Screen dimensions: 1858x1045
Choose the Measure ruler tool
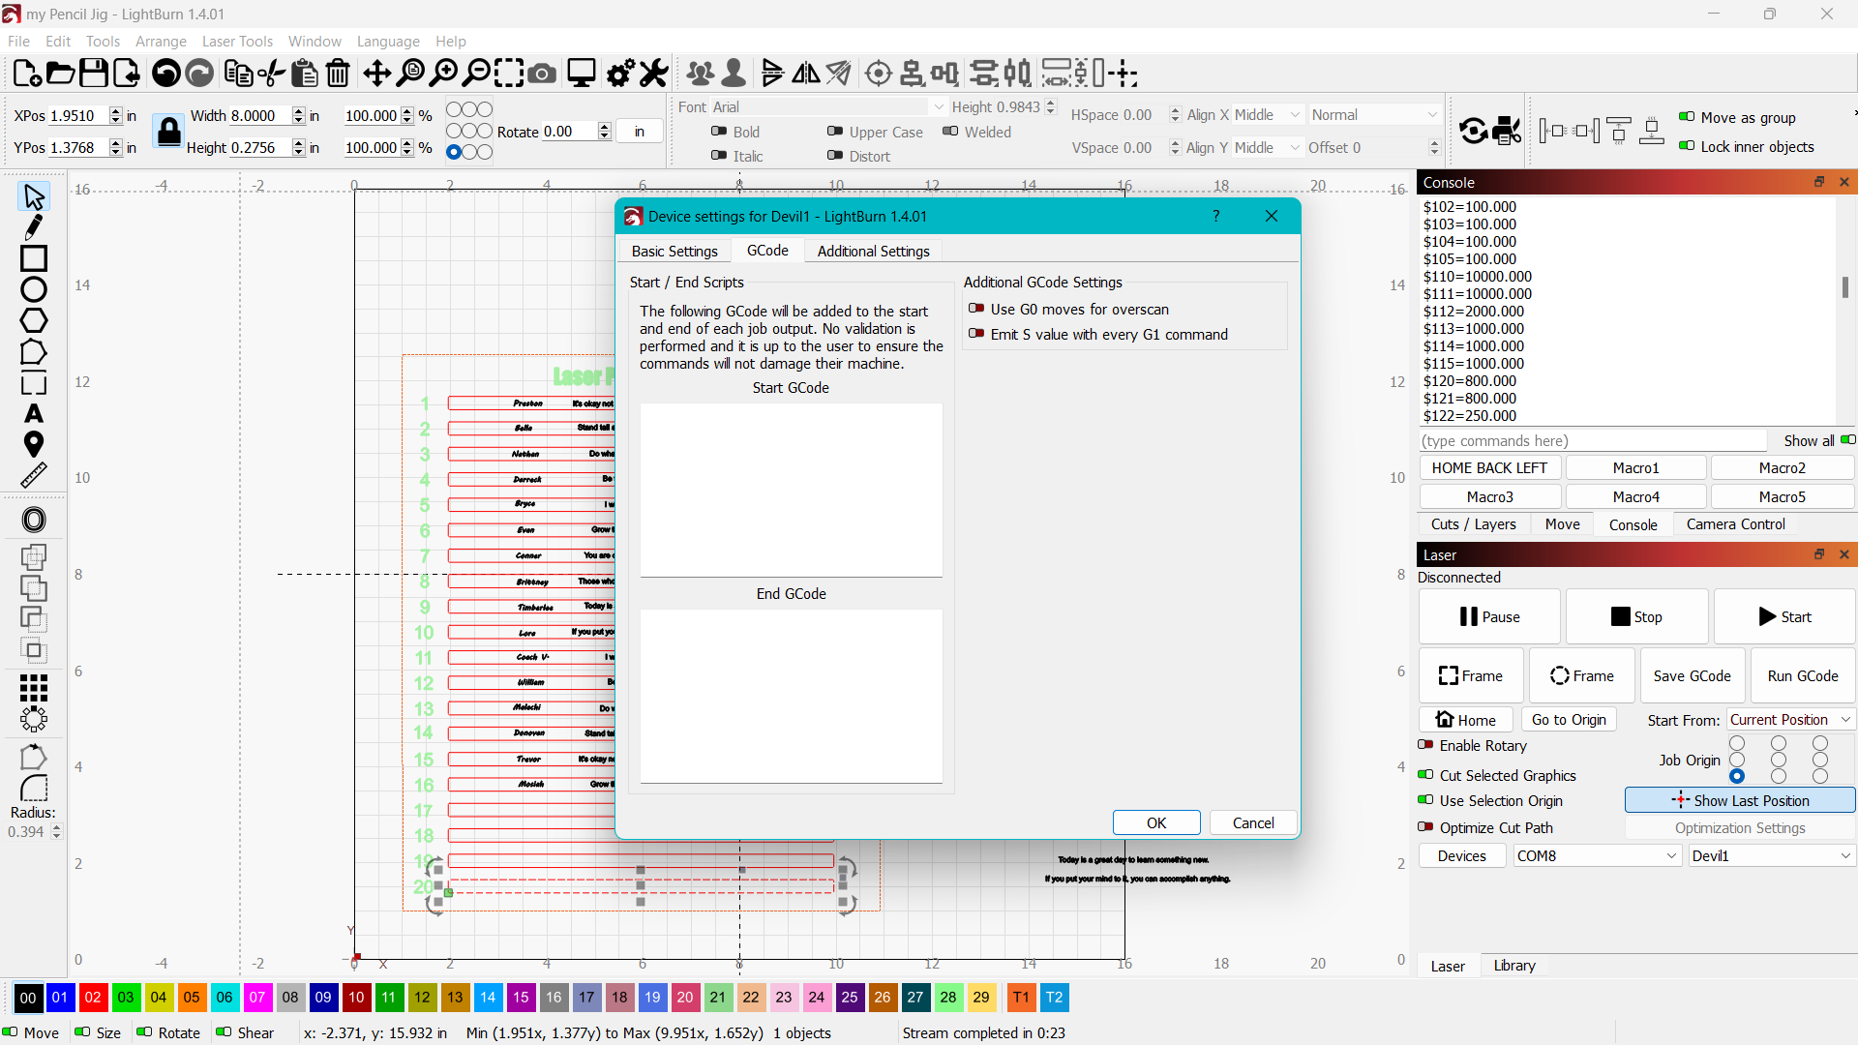[x=34, y=475]
